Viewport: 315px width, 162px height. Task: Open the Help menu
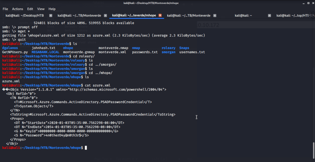coord(52,9)
